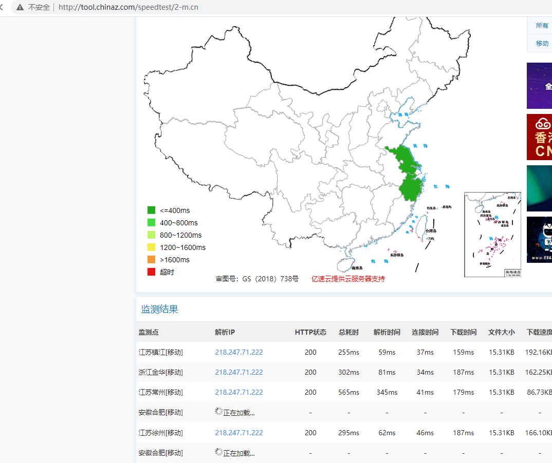Click the dark green <=400ms legend swatch
Viewport: 552px width, 463px height.
click(152, 210)
